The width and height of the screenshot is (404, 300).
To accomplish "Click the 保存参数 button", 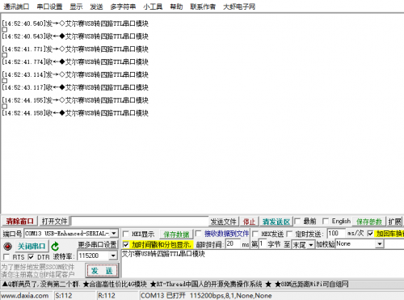I will tap(369, 222).
